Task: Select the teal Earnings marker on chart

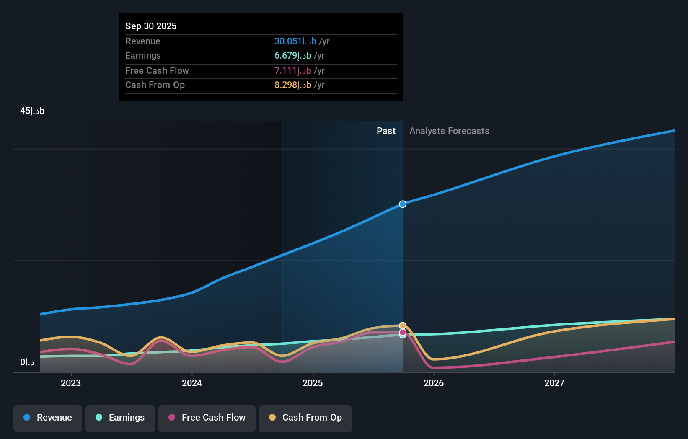Action: tap(402, 336)
